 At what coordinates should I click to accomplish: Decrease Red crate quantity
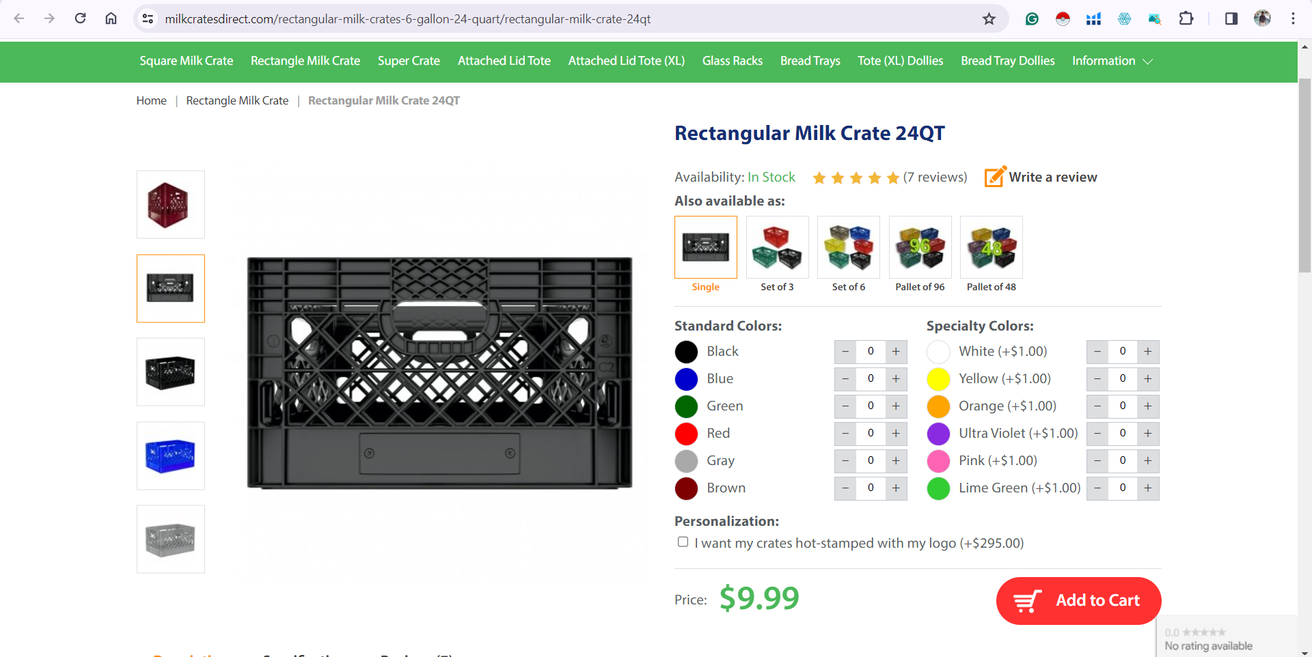(x=845, y=434)
